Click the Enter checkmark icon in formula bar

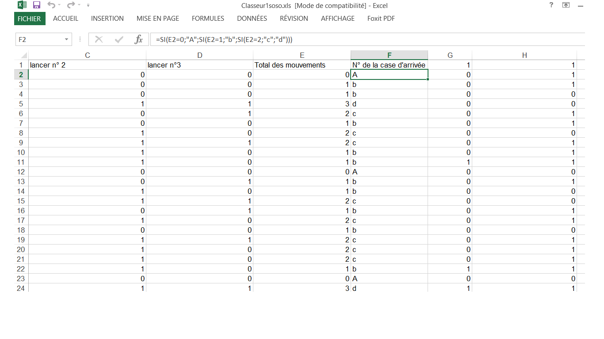[119, 39]
